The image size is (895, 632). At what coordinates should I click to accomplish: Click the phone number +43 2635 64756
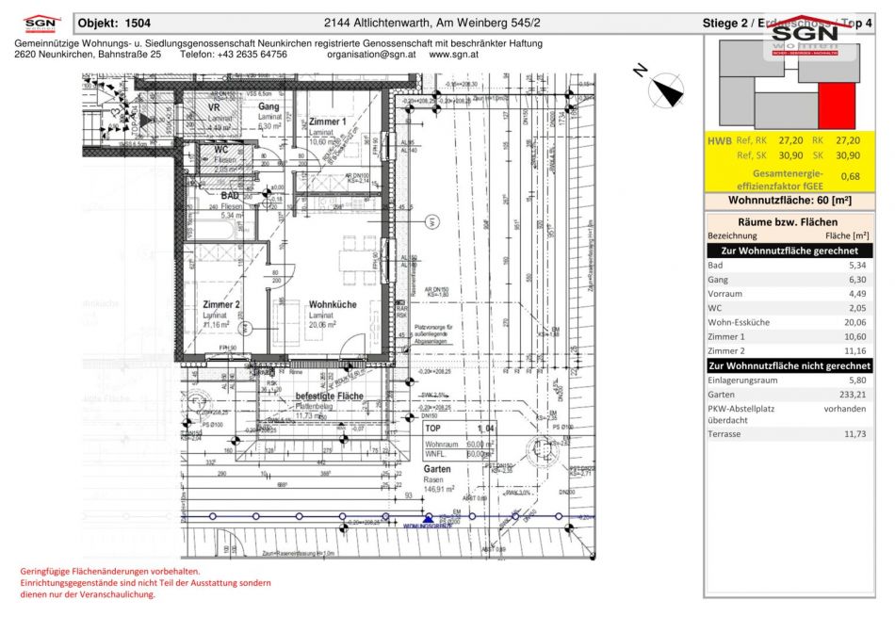click(x=234, y=55)
